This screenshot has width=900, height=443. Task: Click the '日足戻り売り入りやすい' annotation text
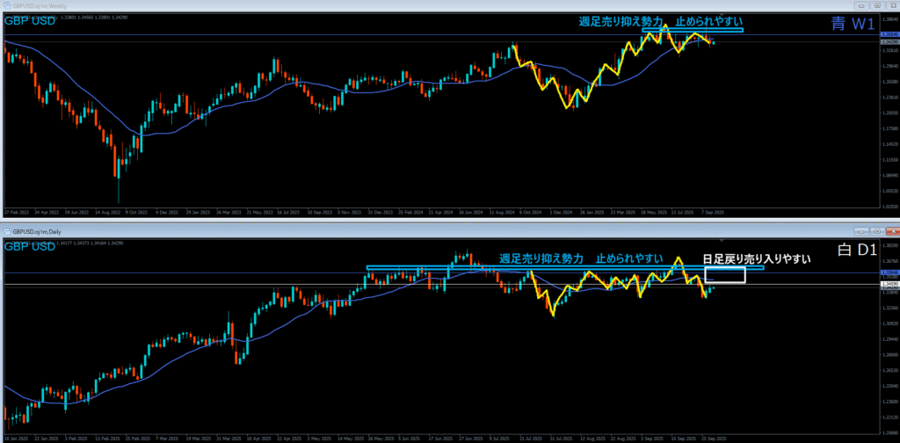tap(756, 259)
